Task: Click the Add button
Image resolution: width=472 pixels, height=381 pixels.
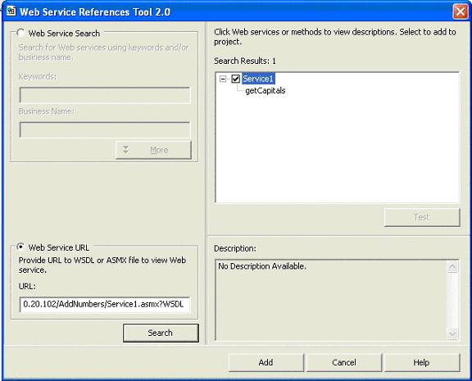Action: click(265, 362)
